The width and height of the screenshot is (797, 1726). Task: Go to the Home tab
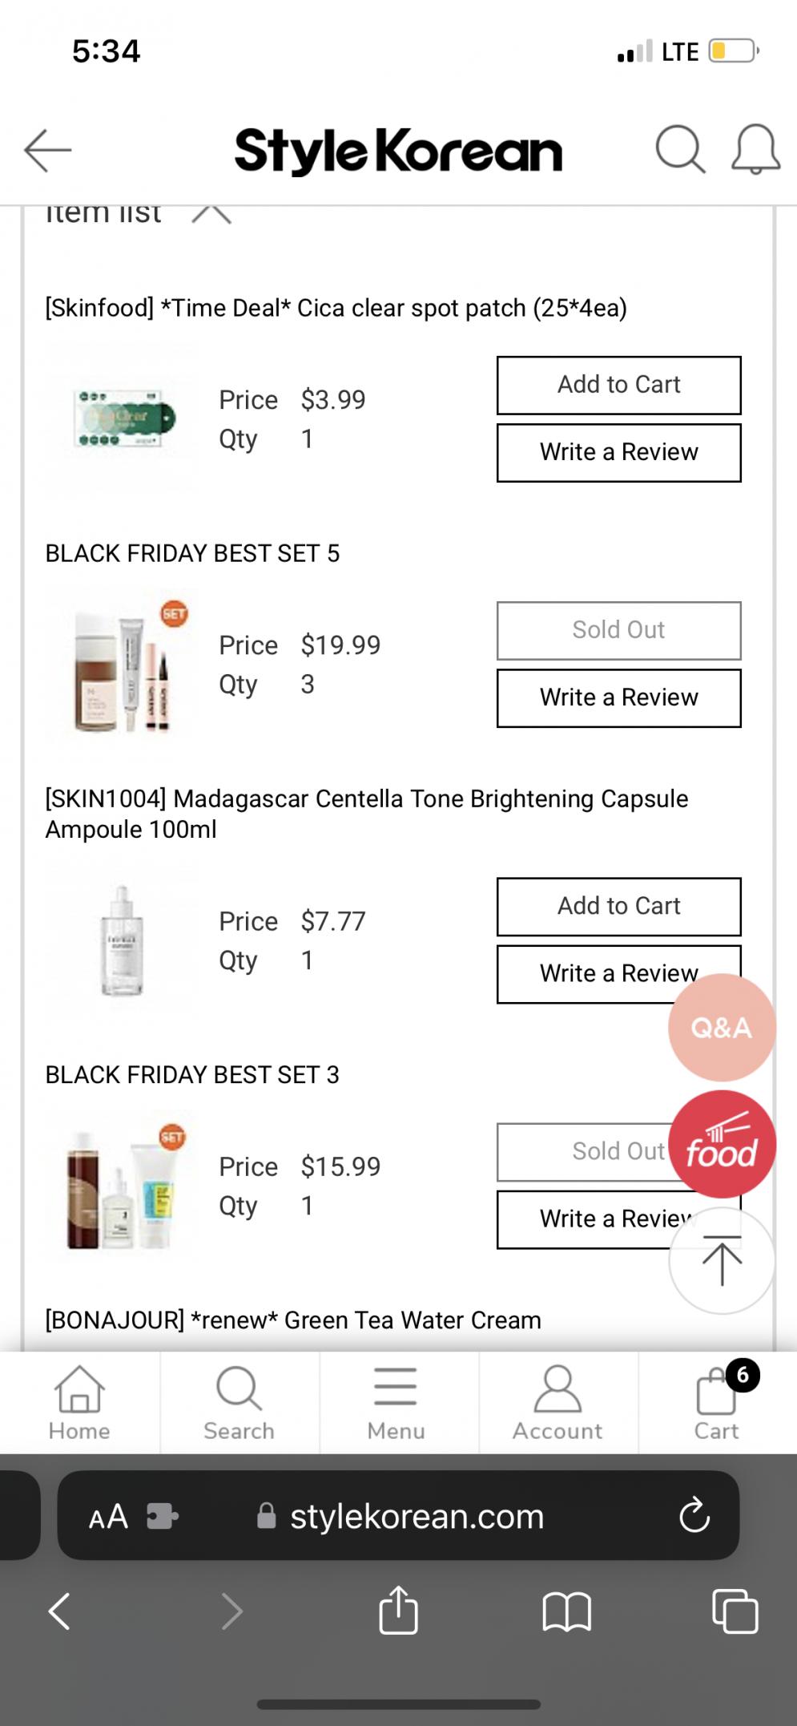click(79, 1403)
